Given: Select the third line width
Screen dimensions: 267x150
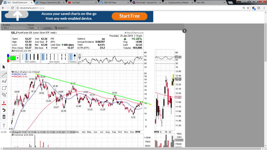Looking at the screenshot, I should [x=30, y=57].
